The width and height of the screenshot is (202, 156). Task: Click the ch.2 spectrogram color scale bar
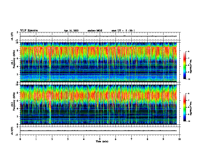(x=184, y=107)
